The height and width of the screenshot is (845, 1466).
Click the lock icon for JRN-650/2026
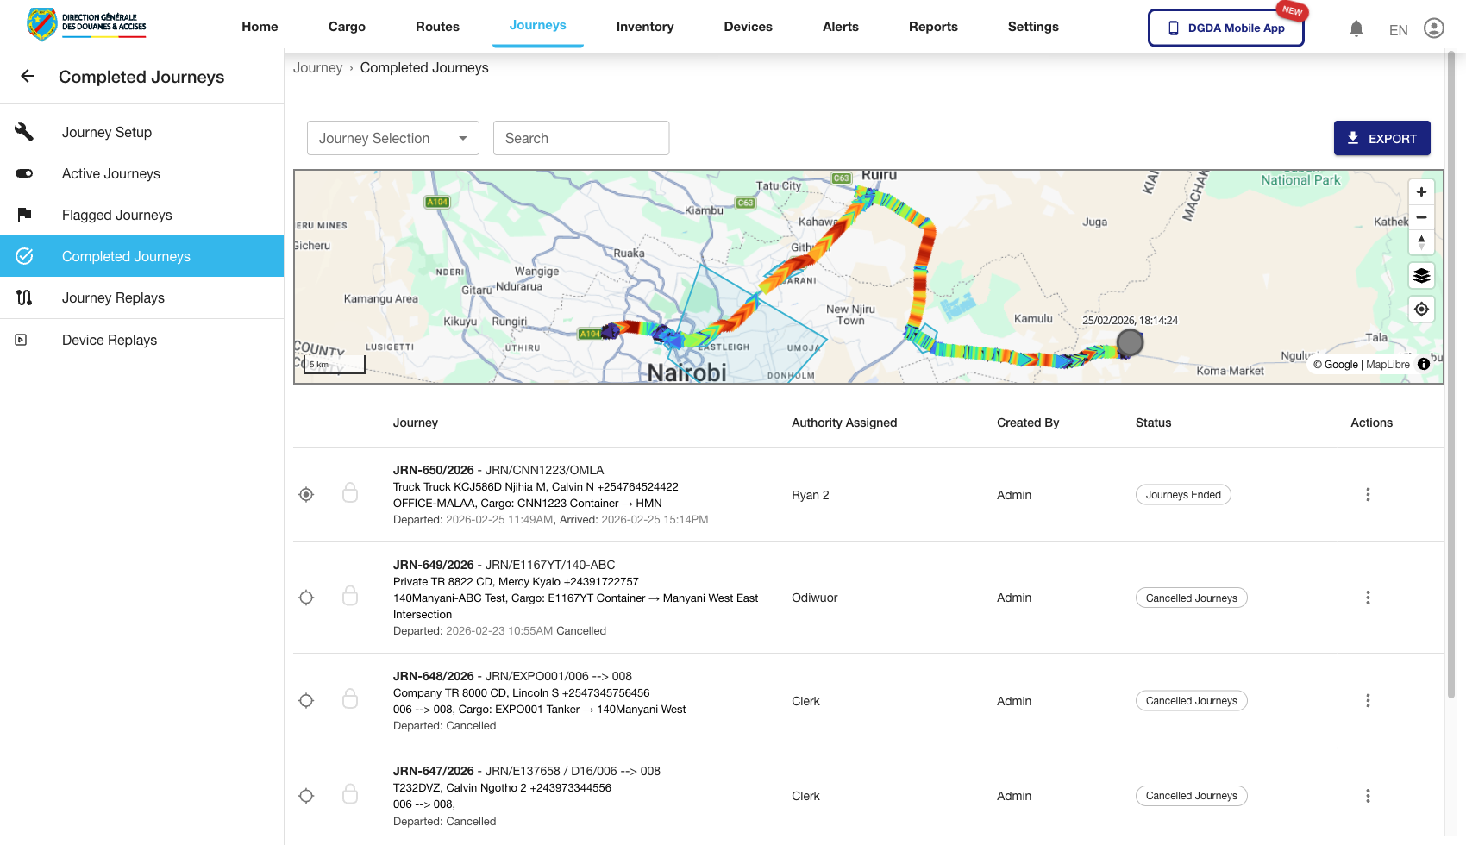pyautogui.click(x=350, y=493)
